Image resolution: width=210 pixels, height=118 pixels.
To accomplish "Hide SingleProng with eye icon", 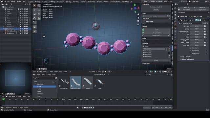I will (x=23, y=33).
